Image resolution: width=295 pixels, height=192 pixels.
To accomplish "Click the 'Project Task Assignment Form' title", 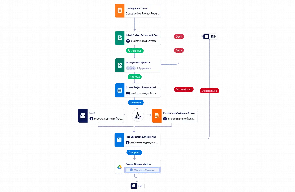I will (179, 113).
